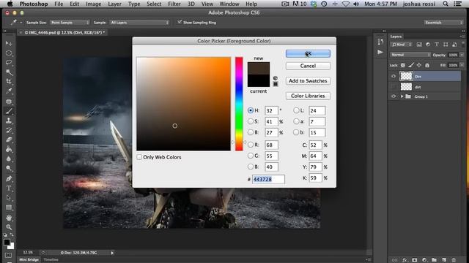Click Add to Swatches button
The image size is (469, 263).
[x=308, y=81]
